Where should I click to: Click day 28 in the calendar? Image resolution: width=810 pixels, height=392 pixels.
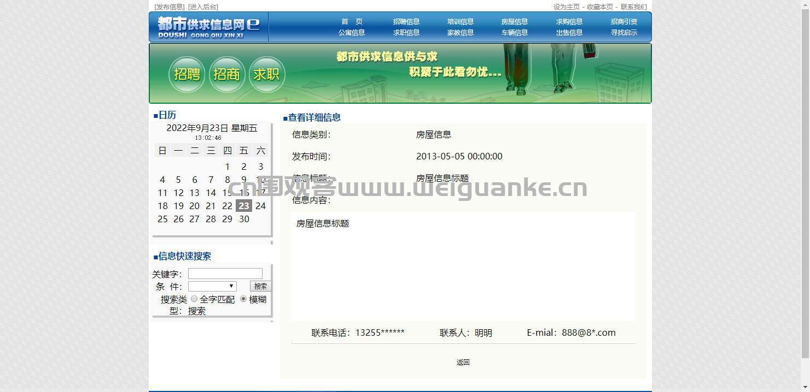pyautogui.click(x=211, y=219)
